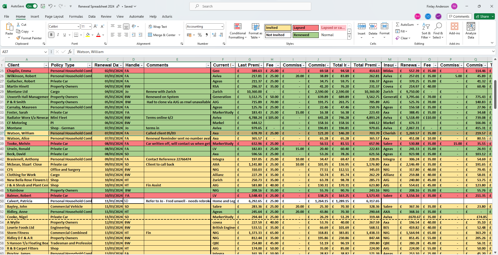Toggle Italic formatting
The width and height of the screenshot is (498, 255).
[58, 35]
